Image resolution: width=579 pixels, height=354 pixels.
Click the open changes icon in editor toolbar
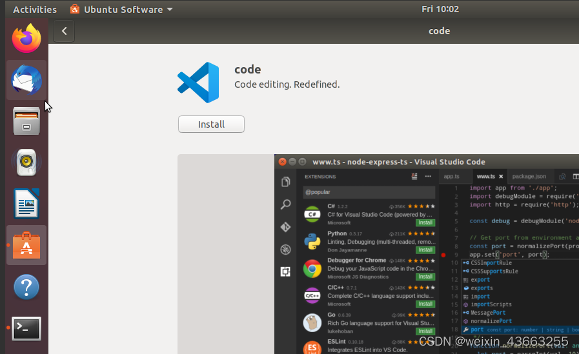pyautogui.click(x=562, y=177)
